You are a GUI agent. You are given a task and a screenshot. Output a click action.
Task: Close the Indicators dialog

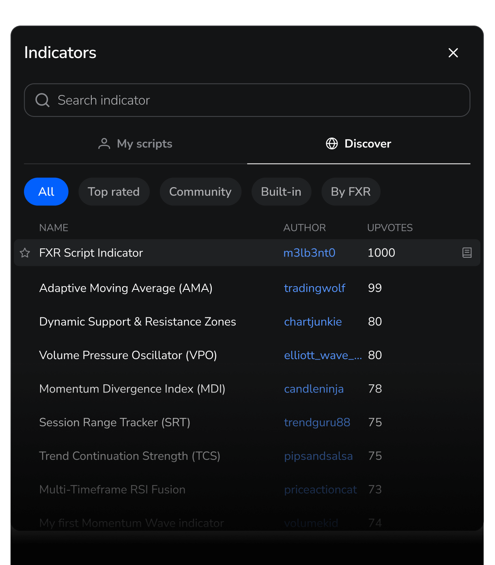coord(453,53)
